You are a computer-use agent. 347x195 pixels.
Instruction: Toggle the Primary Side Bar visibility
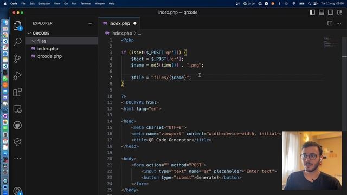click(312, 12)
